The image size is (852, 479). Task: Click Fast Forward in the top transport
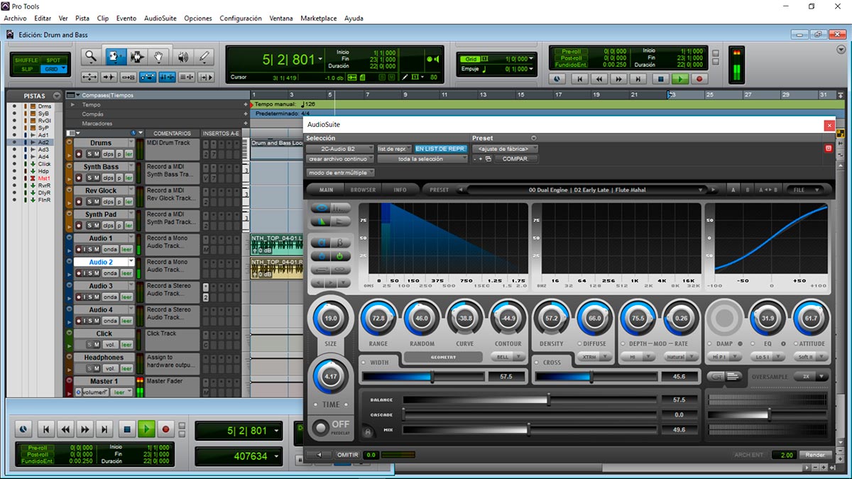pyautogui.click(x=619, y=79)
